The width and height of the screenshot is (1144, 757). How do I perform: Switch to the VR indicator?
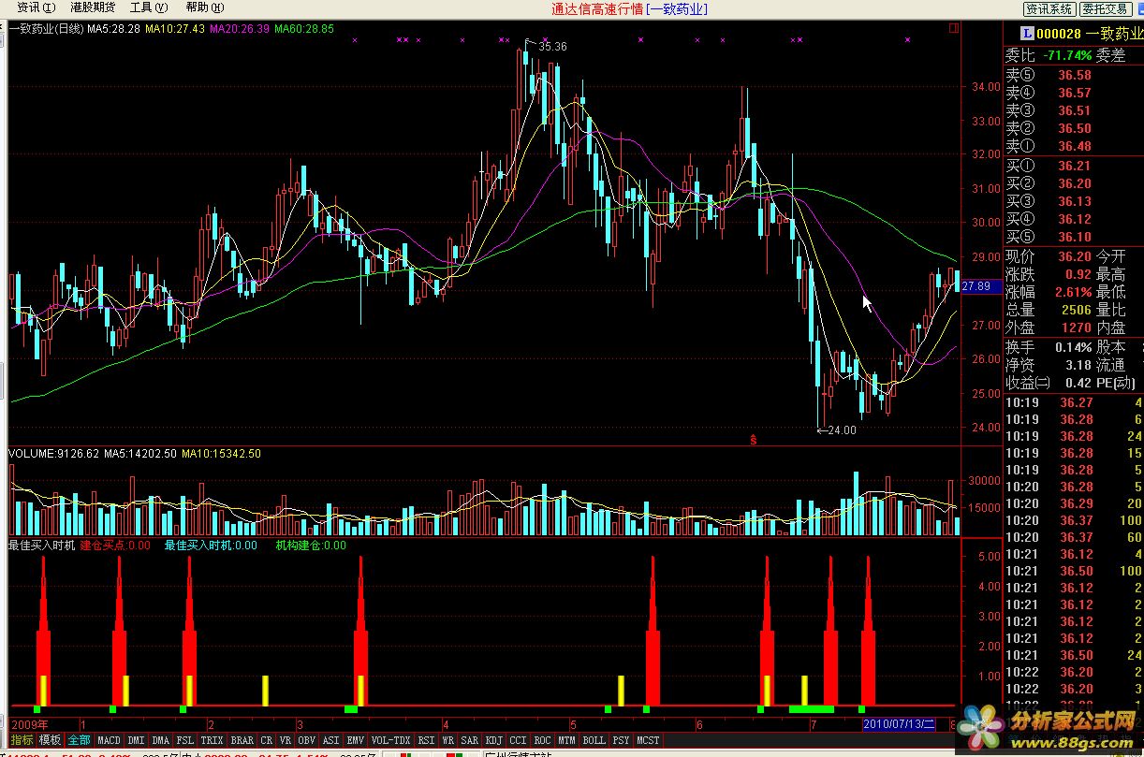click(x=286, y=740)
